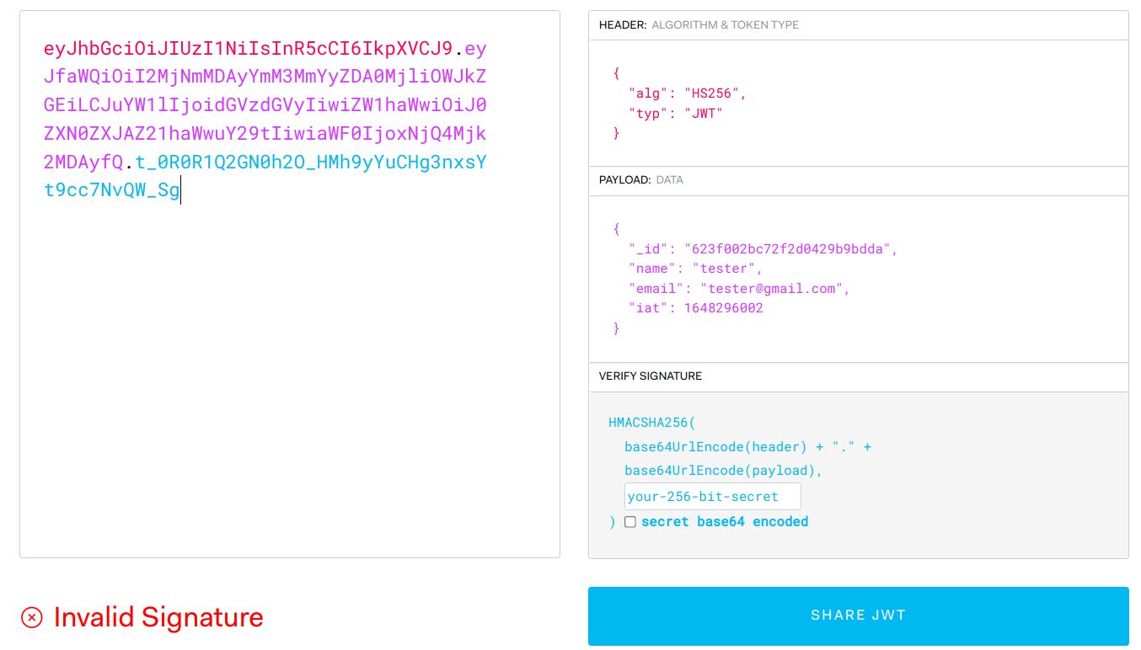Click the Invalid Signature error icon

point(31,617)
